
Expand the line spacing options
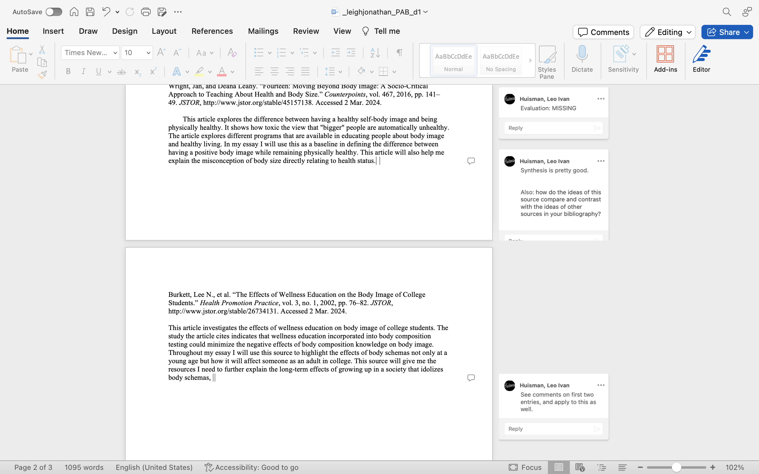[340, 71]
